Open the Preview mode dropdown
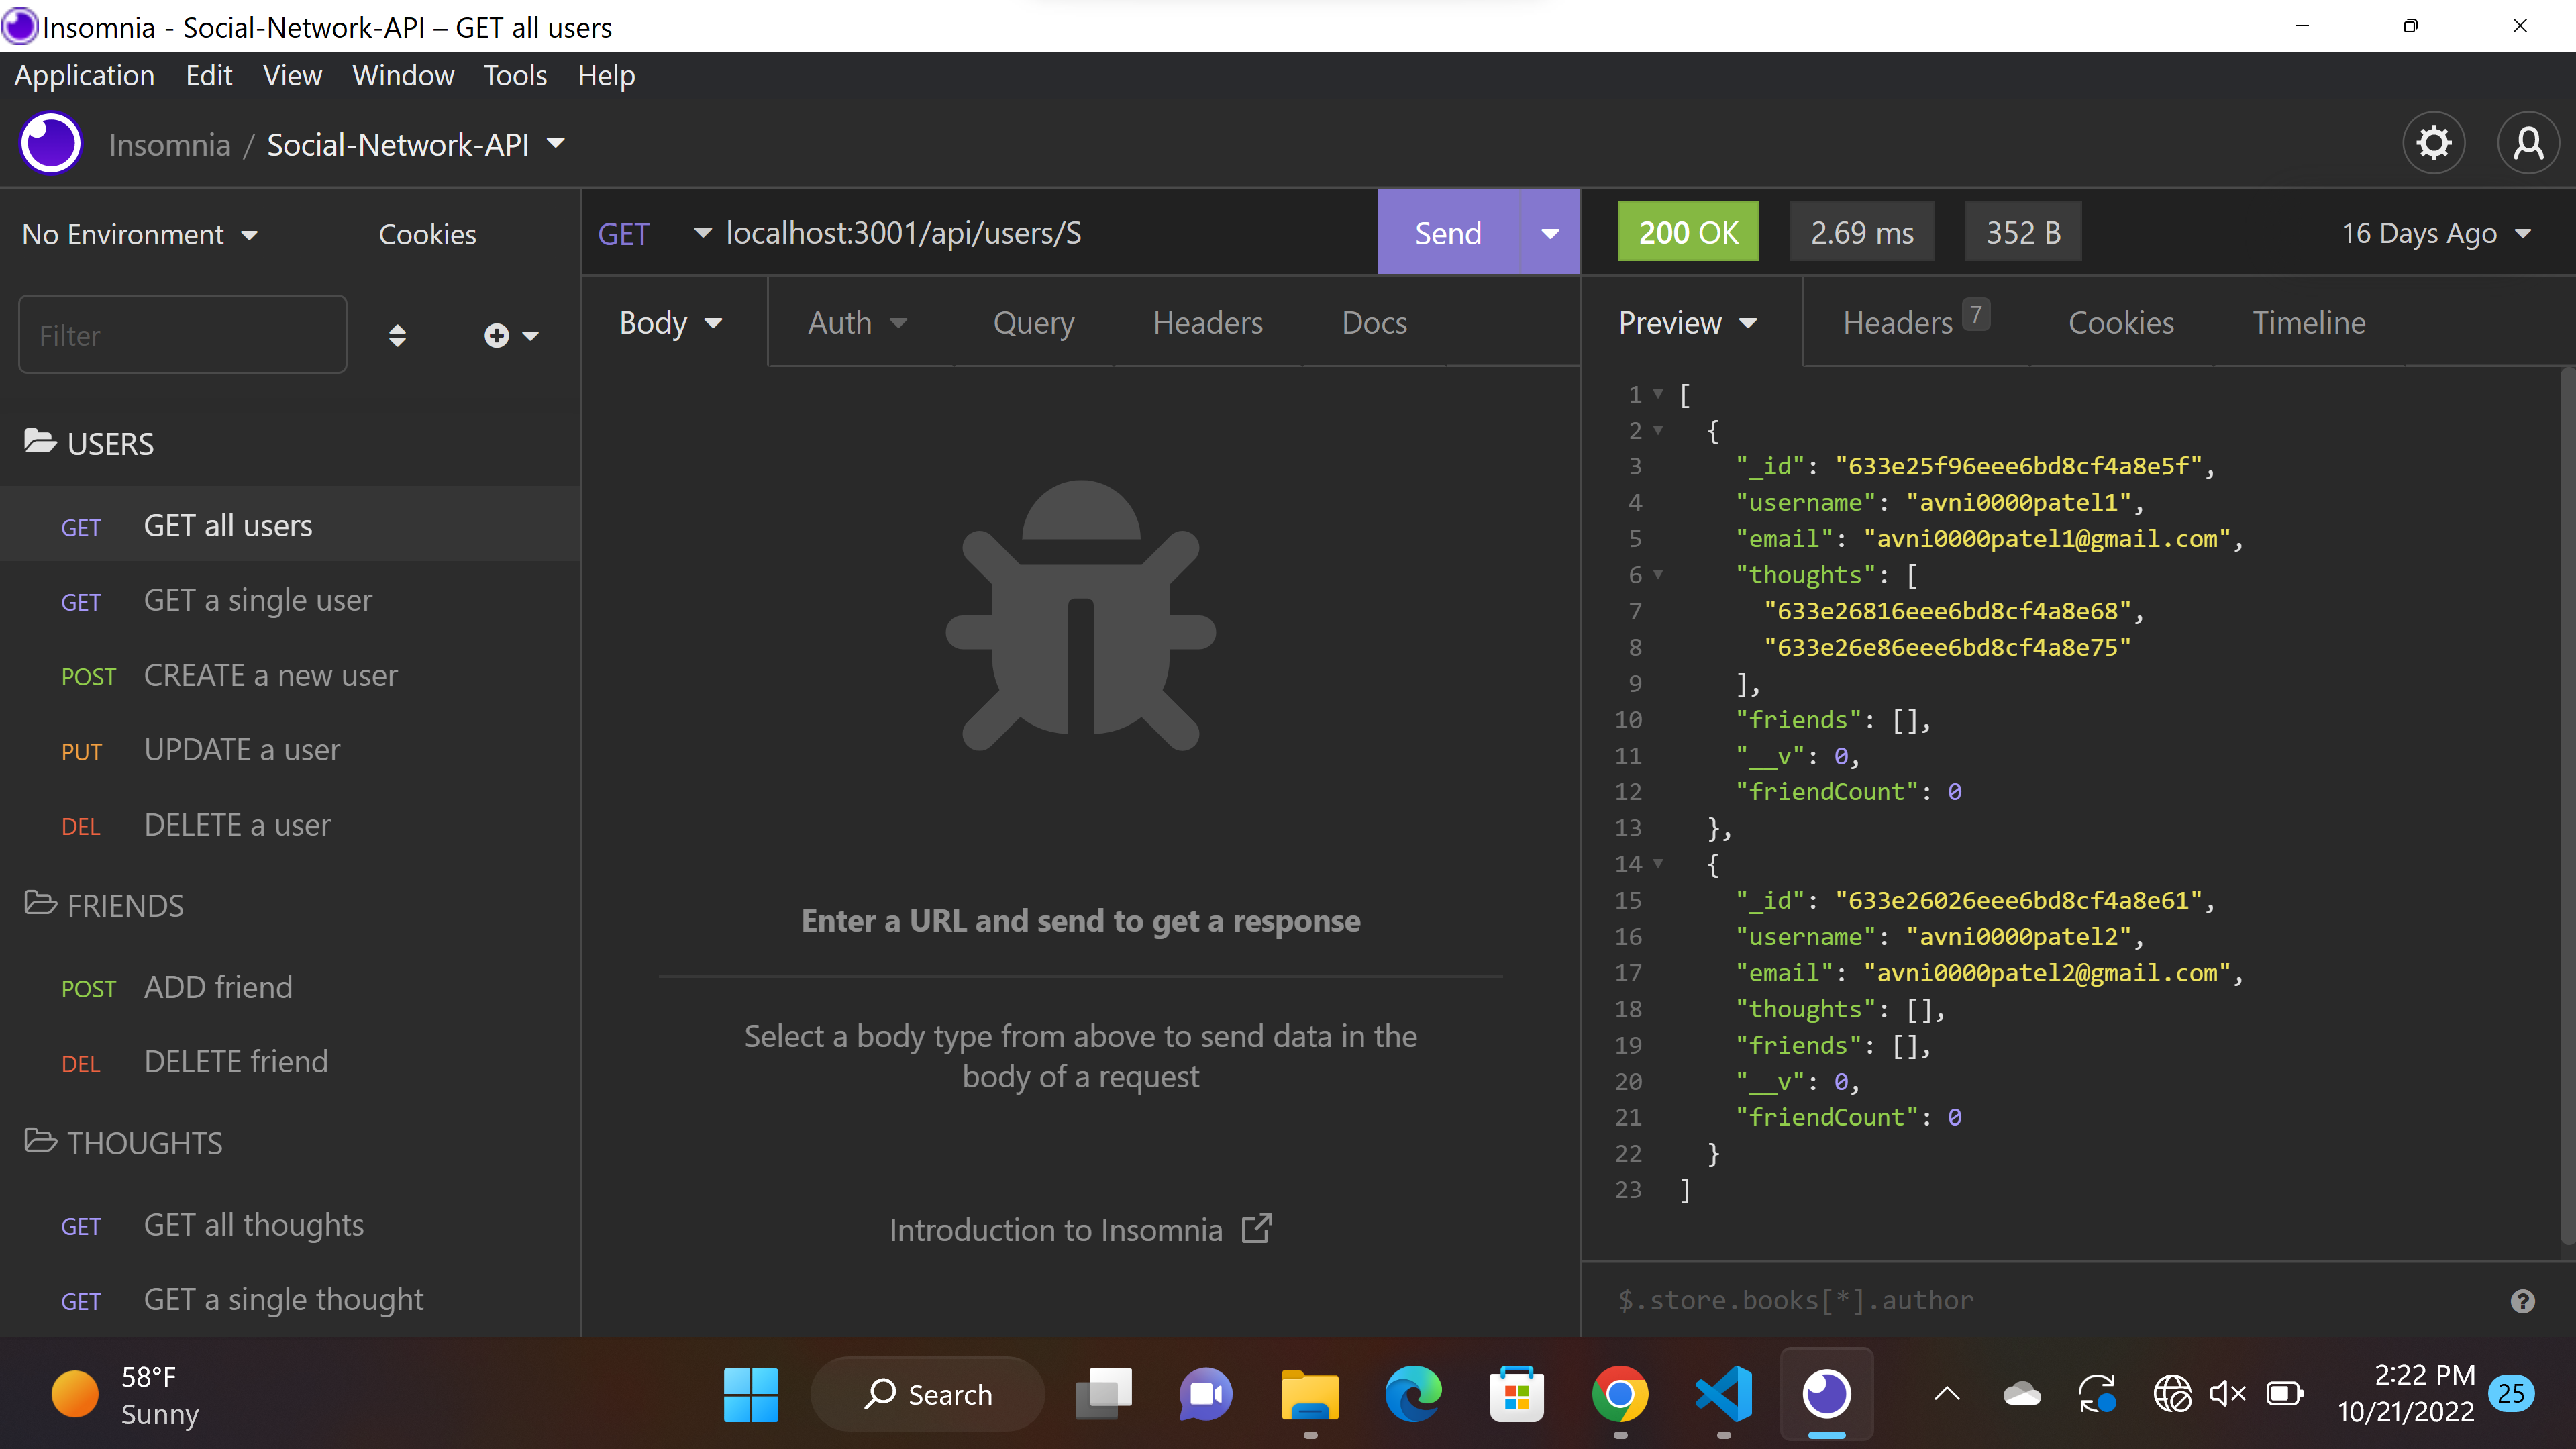The width and height of the screenshot is (2576, 1449). pos(1687,323)
